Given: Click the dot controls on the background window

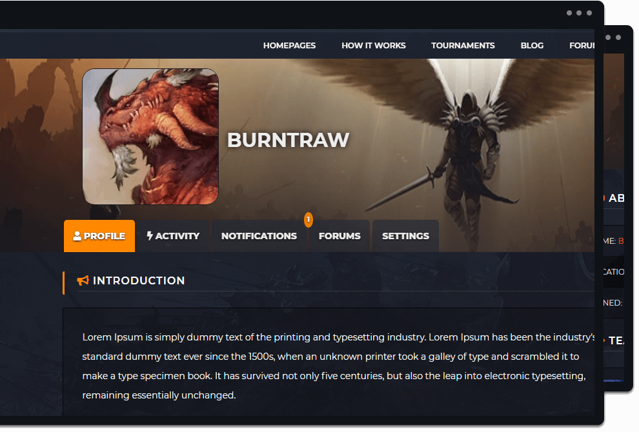Looking at the screenshot, I should point(613,37).
